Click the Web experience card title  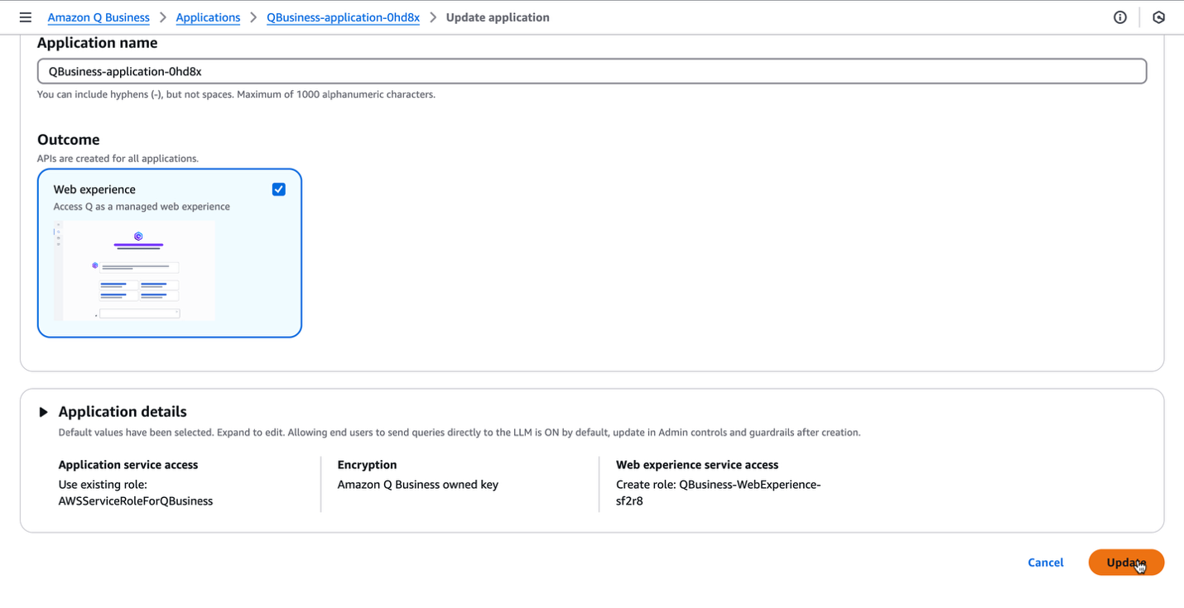[94, 189]
